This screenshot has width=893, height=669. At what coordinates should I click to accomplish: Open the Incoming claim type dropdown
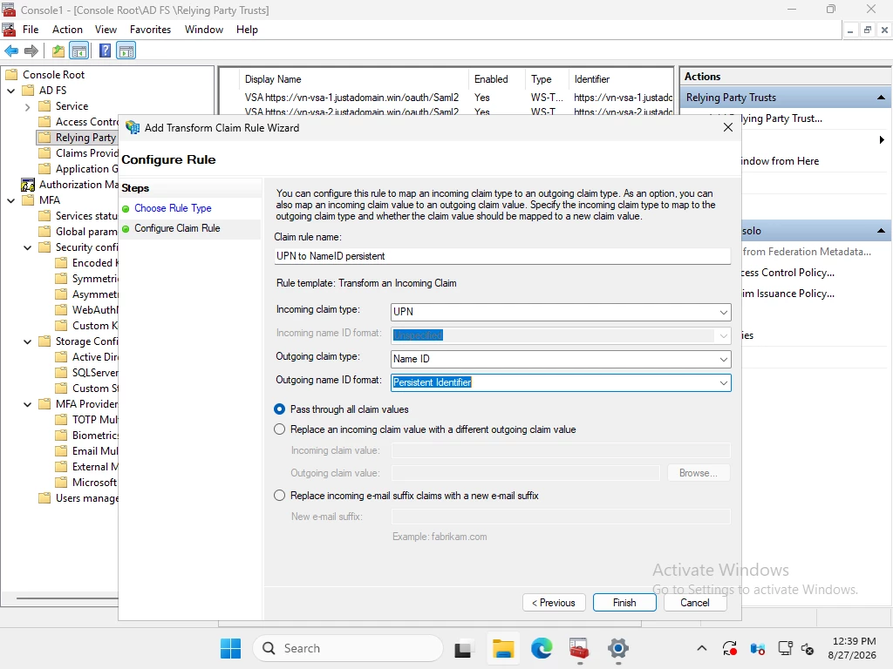tap(723, 313)
